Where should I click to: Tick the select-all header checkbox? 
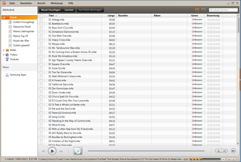click(x=41, y=16)
